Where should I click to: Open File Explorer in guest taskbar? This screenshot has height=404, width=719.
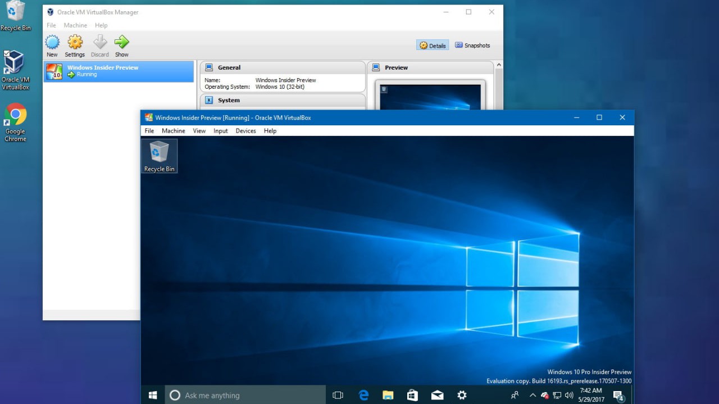click(388, 395)
